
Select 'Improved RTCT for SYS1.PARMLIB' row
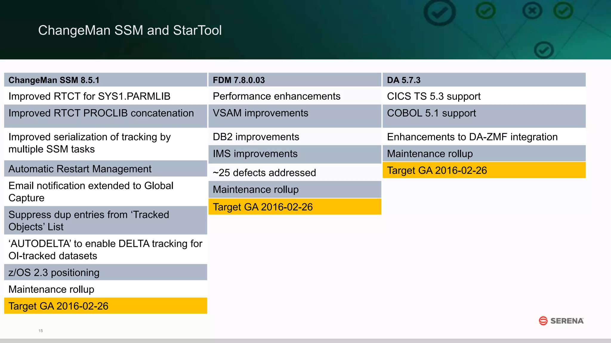coord(106,96)
